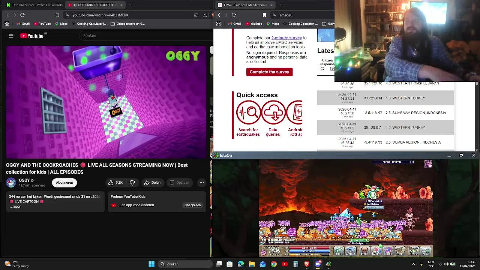Screen dimensions: 480x270
Task: Expand the video description with ...meer
Action: point(15,207)
